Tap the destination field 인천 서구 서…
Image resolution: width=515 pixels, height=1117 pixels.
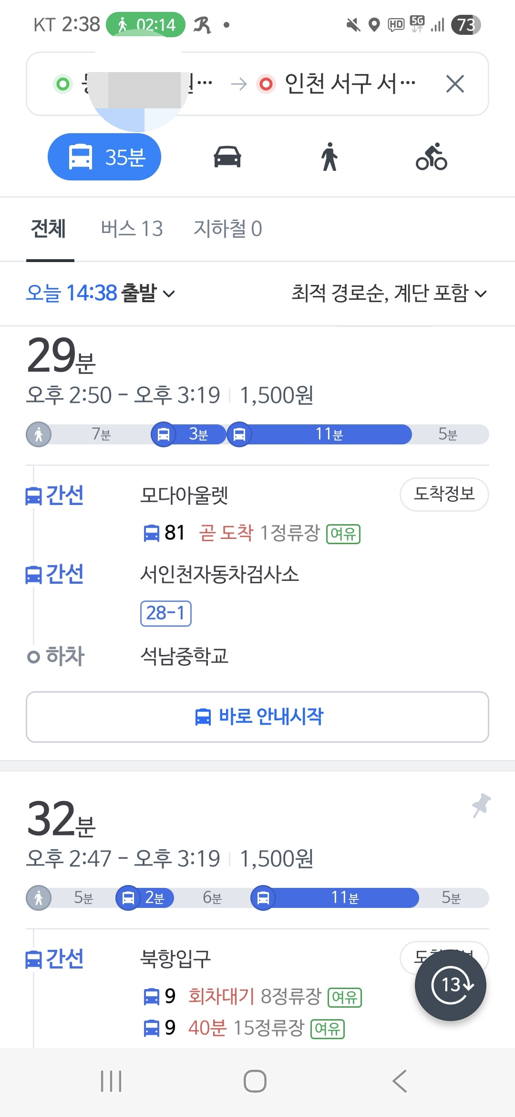(337, 84)
